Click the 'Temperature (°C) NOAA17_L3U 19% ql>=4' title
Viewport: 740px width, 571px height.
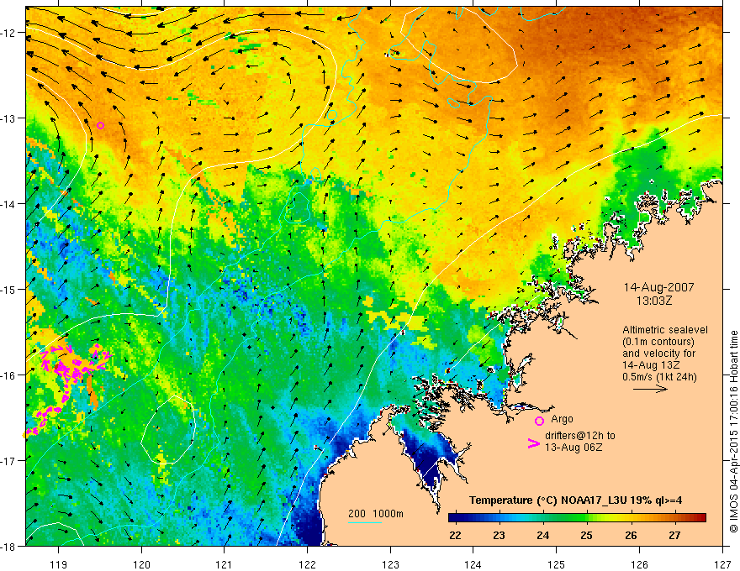[x=575, y=500]
